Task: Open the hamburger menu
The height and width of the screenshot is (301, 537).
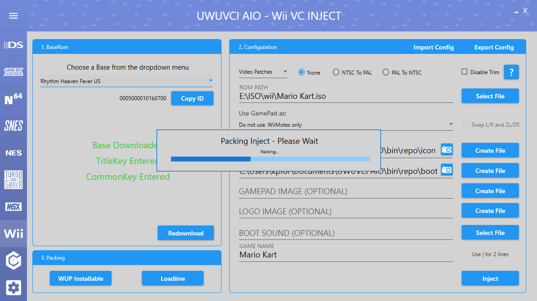Action: tap(13, 16)
